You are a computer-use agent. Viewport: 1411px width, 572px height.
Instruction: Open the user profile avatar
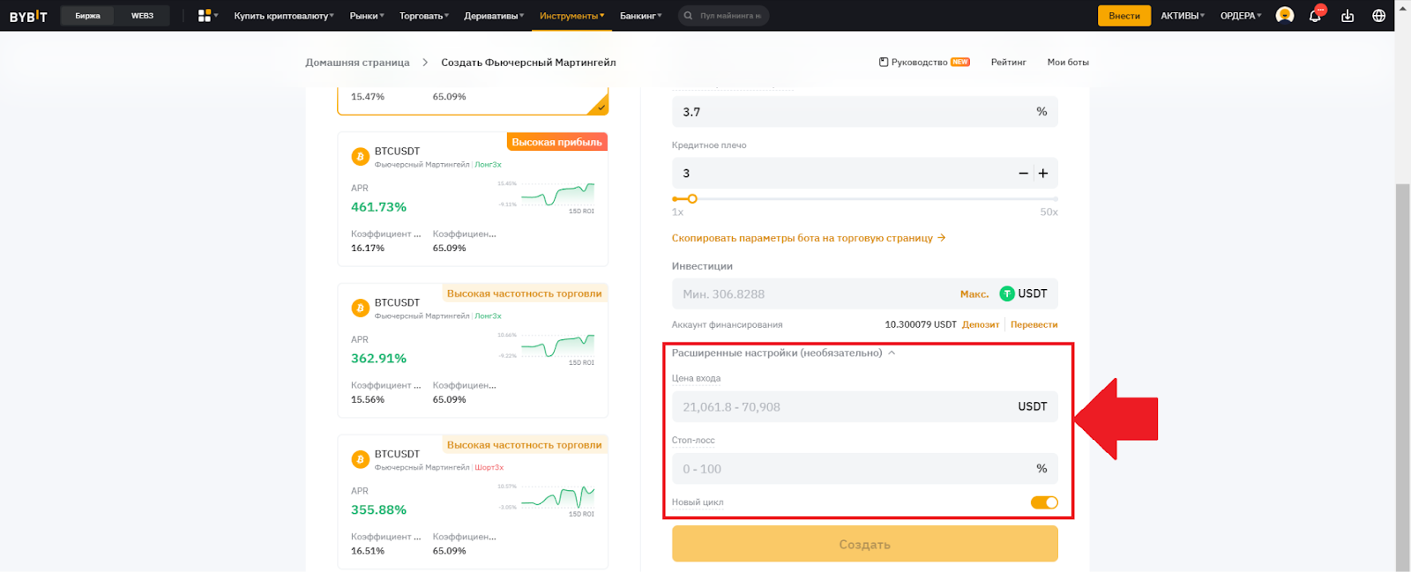[1285, 15]
